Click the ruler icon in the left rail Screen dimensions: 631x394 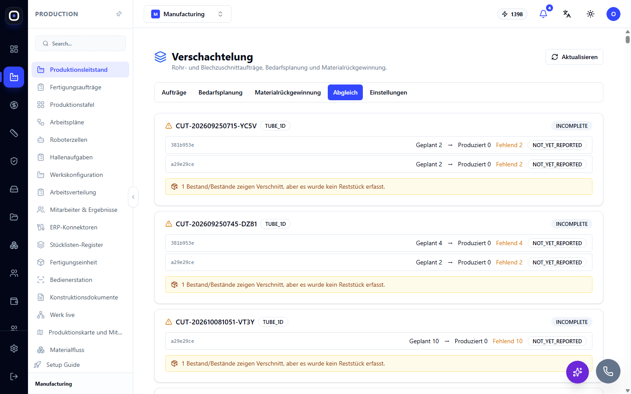14,133
